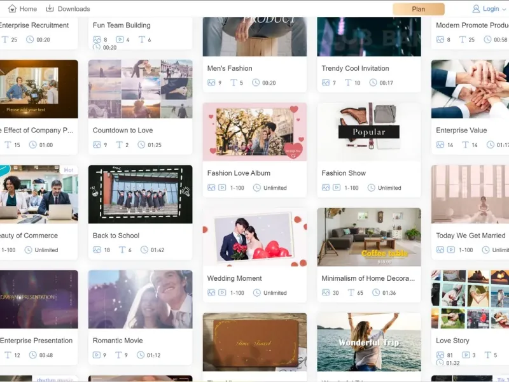The image size is (509, 382).
Task: Click the Login link text
Action: pos(491,9)
